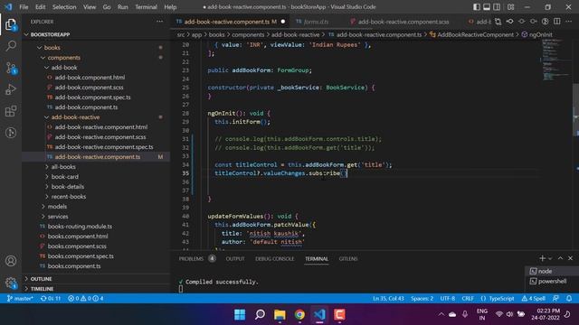
Task: Open the Extensions view
Action: (x=11, y=111)
